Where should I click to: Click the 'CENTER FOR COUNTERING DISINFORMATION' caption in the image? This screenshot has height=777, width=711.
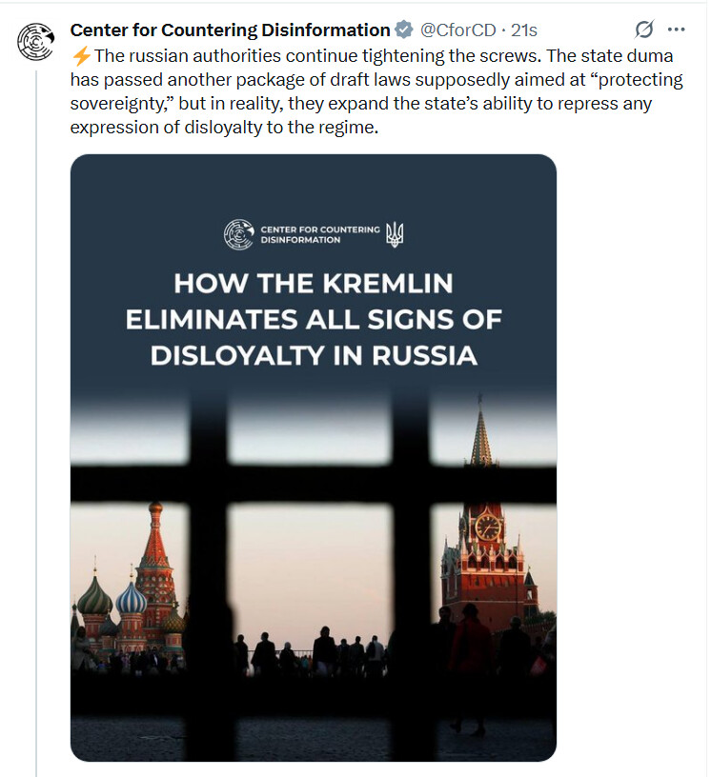click(x=320, y=234)
